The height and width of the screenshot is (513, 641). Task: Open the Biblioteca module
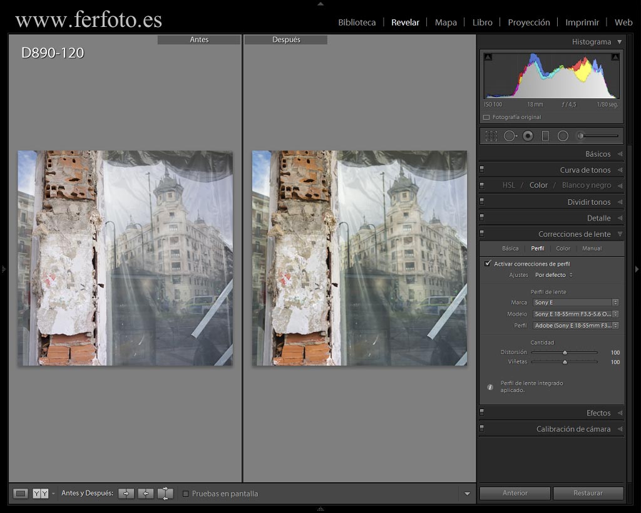tap(357, 23)
